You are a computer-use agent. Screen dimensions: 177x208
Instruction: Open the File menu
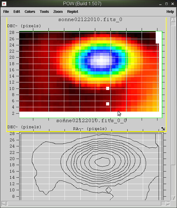(6, 12)
